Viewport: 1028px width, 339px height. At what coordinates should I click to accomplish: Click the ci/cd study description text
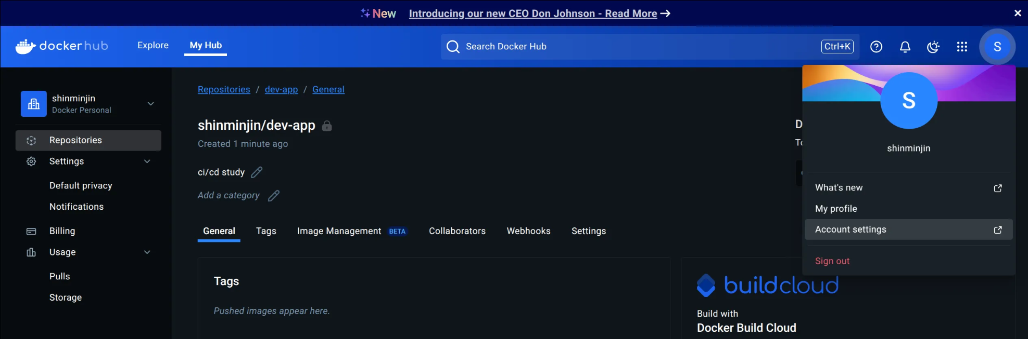click(221, 172)
